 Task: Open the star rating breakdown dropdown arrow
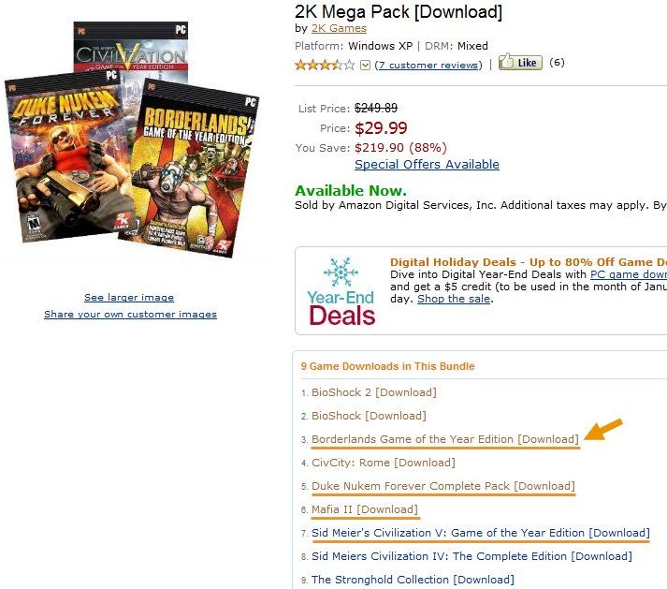tap(365, 66)
